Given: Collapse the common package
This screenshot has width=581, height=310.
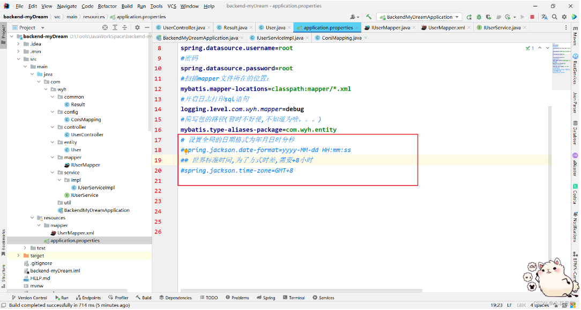Looking at the screenshot, I should tap(53, 97).
